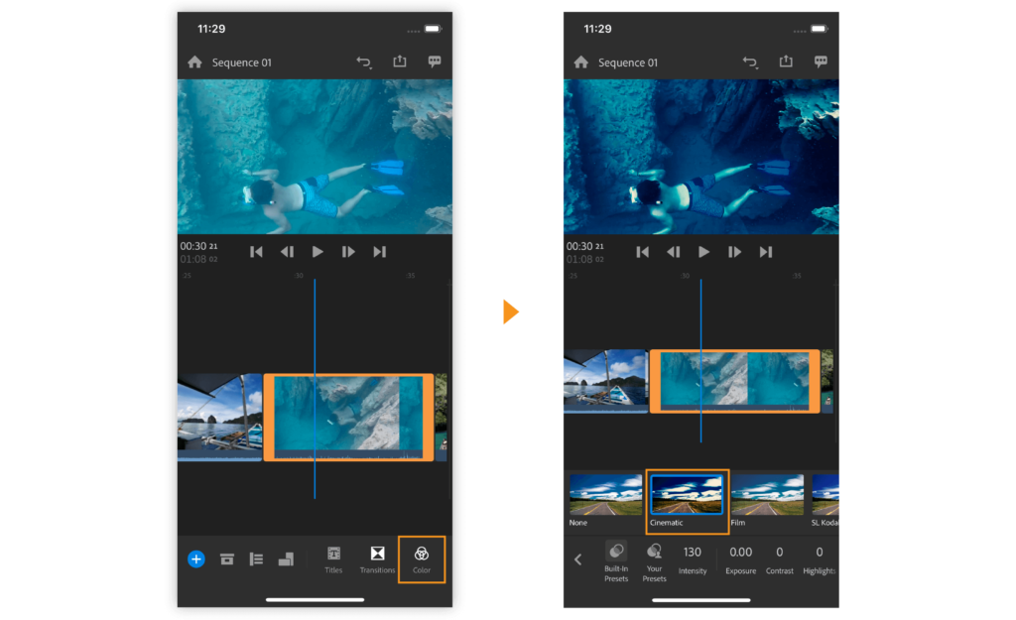Image resolution: width=1016 pixels, height=620 pixels.
Task: Play the sequence in the color presets screen
Action: pyautogui.click(x=703, y=252)
